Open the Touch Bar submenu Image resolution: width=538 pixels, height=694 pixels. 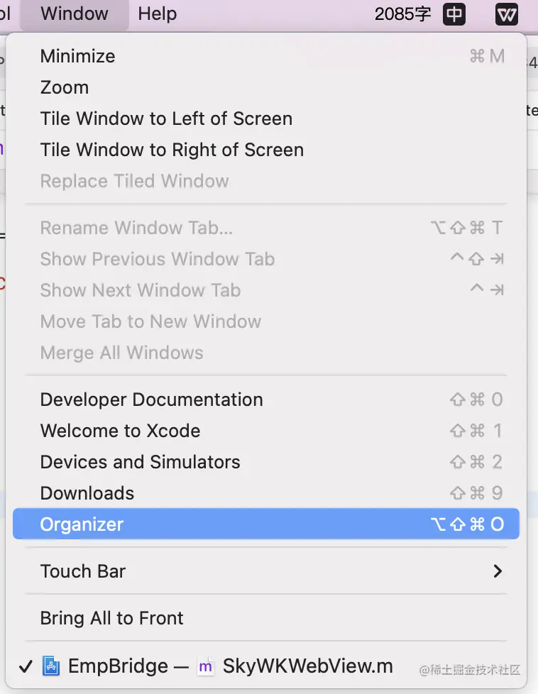[x=83, y=571]
